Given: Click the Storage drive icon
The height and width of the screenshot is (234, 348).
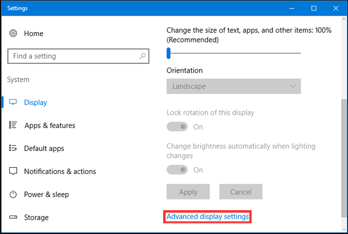Looking at the screenshot, I should [x=13, y=217].
